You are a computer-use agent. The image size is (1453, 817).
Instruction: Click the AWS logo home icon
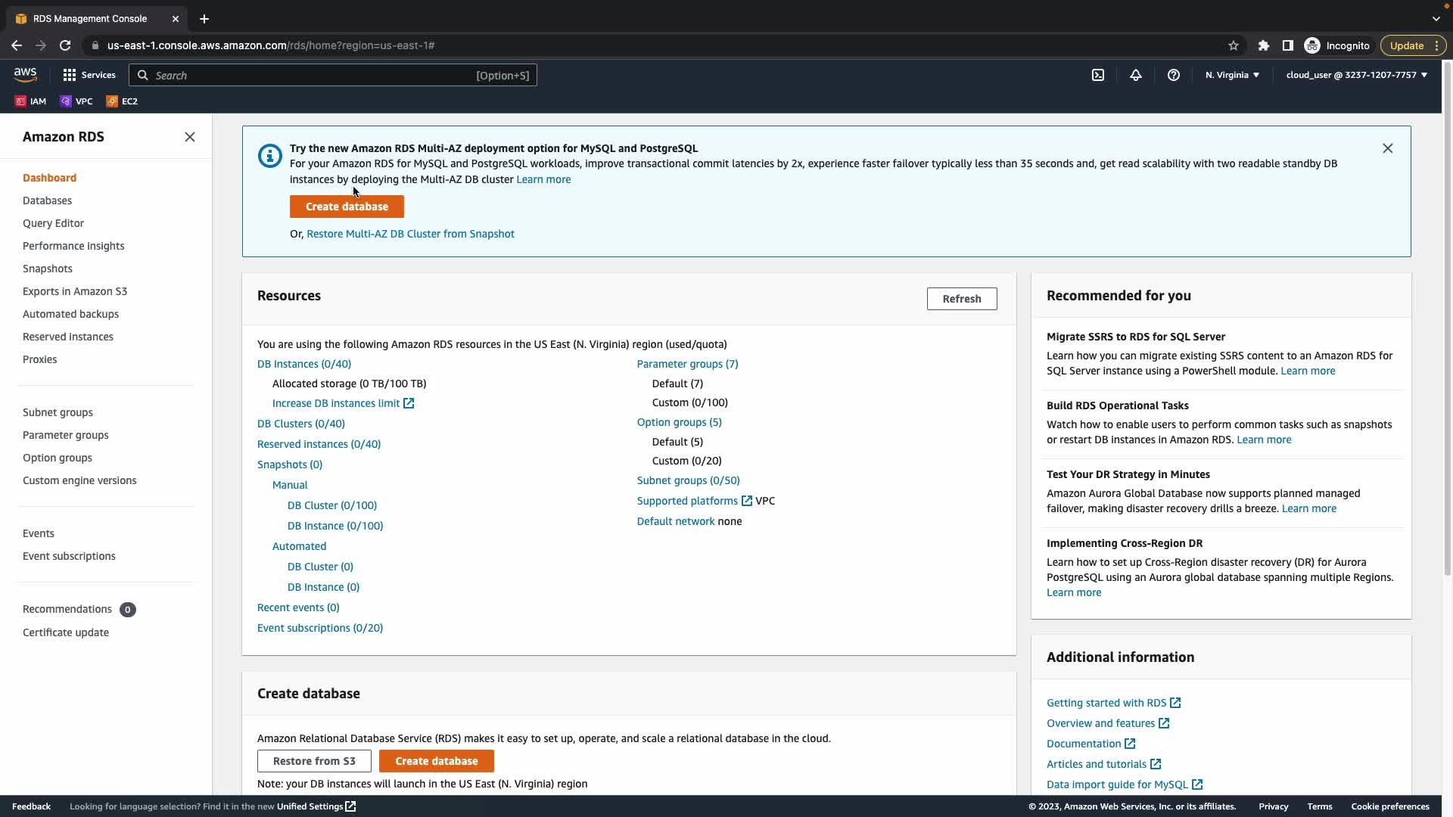point(25,75)
